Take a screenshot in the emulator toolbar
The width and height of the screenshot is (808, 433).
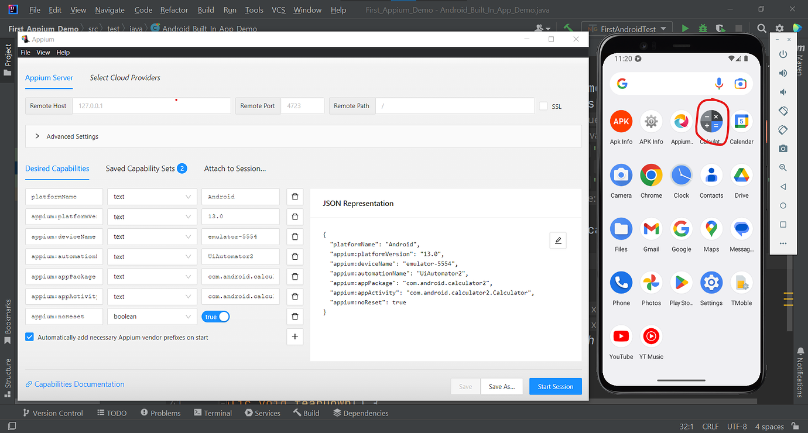tap(783, 148)
